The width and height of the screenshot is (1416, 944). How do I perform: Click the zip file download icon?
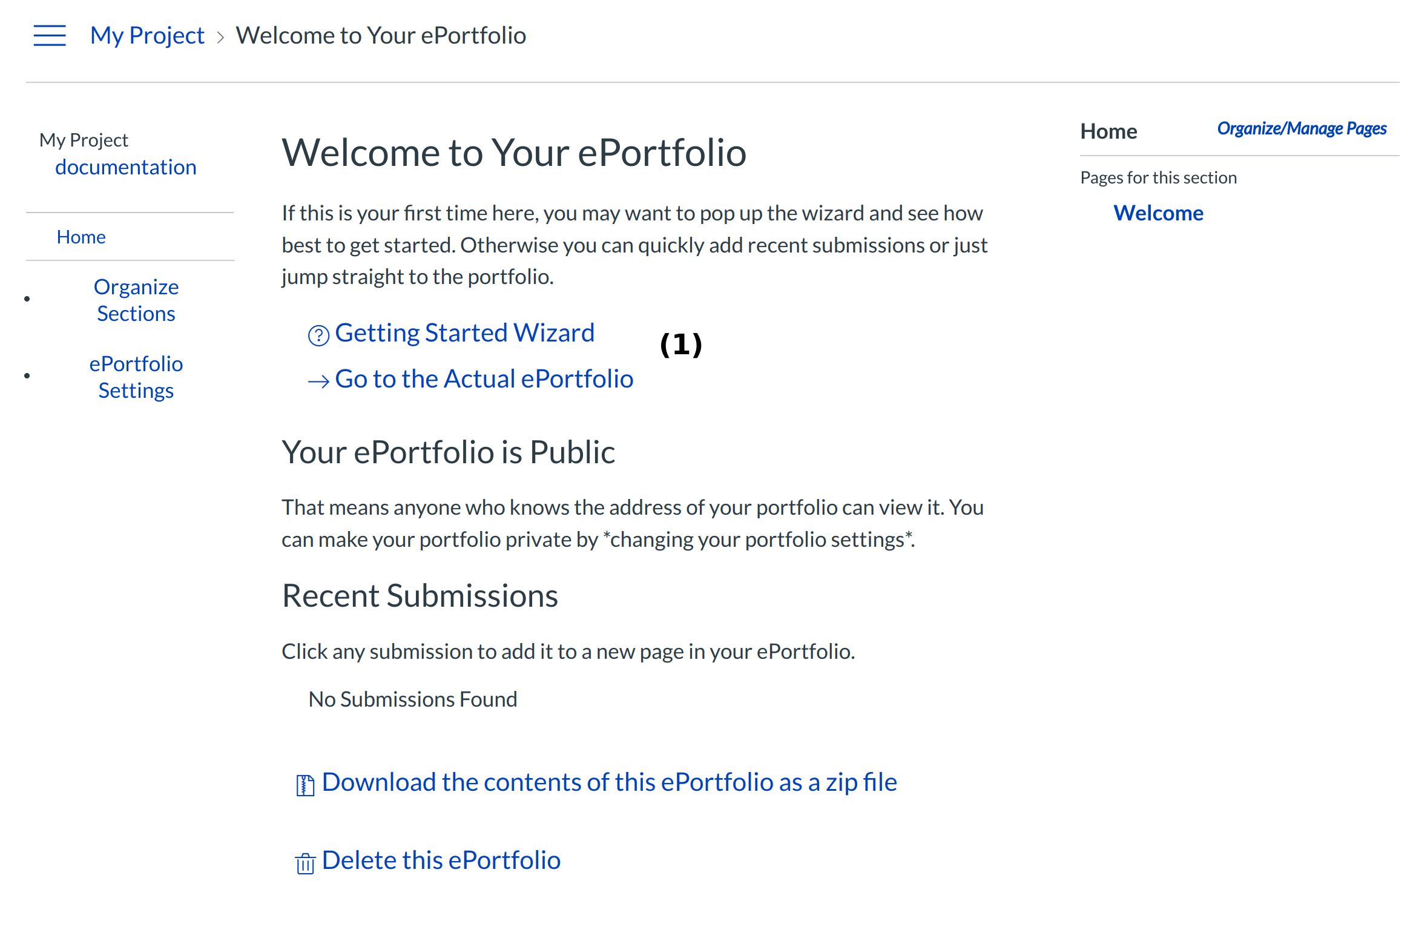coord(305,785)
